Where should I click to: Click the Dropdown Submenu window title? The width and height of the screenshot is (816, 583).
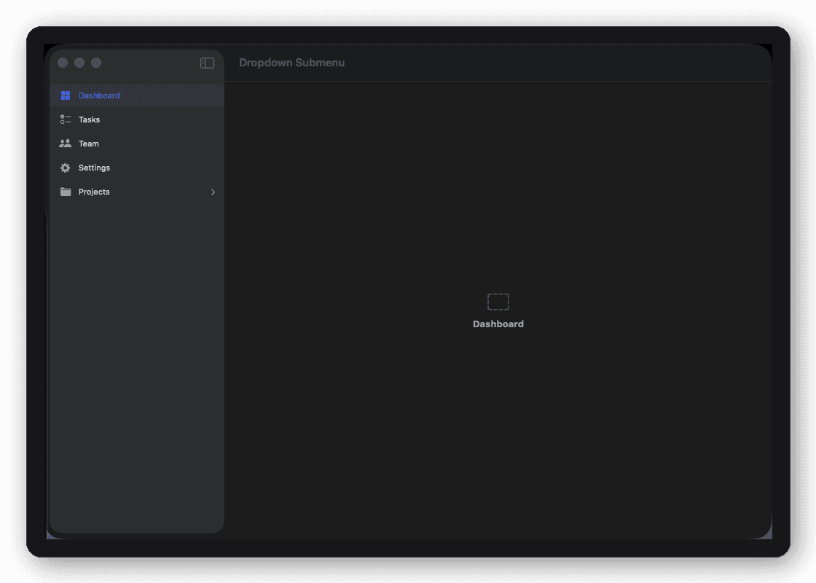coord(292,63)
